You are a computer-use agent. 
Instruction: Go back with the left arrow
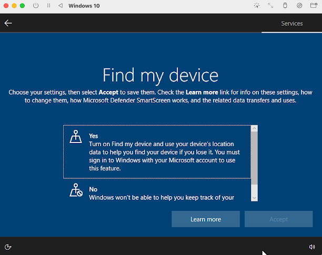(x=8, y=23)
